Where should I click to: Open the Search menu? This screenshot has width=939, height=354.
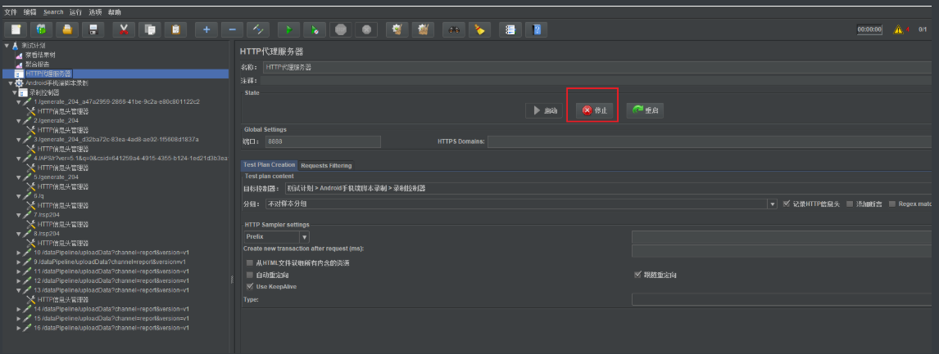click(x=53, y=12)
